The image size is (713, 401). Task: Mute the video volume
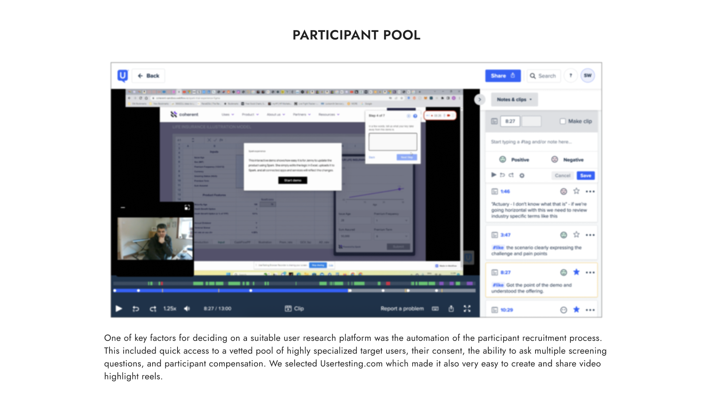pos(187,309)
